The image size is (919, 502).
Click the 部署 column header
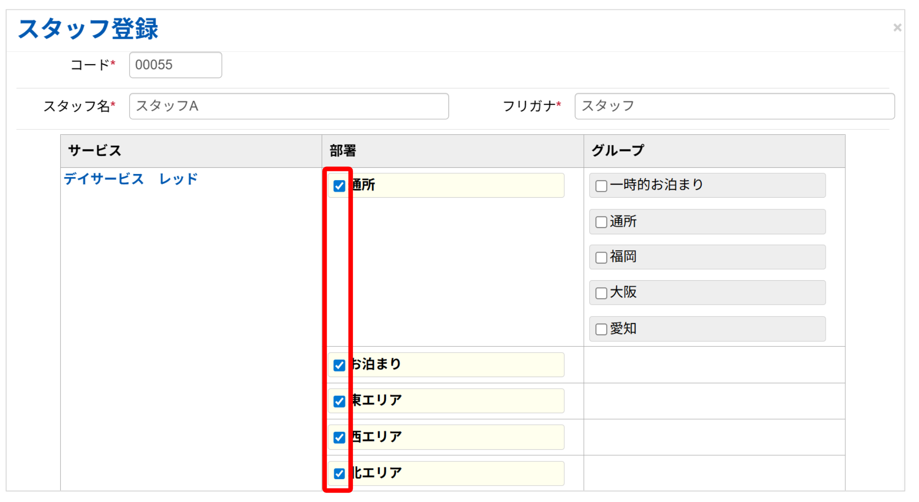pos(343,151)
